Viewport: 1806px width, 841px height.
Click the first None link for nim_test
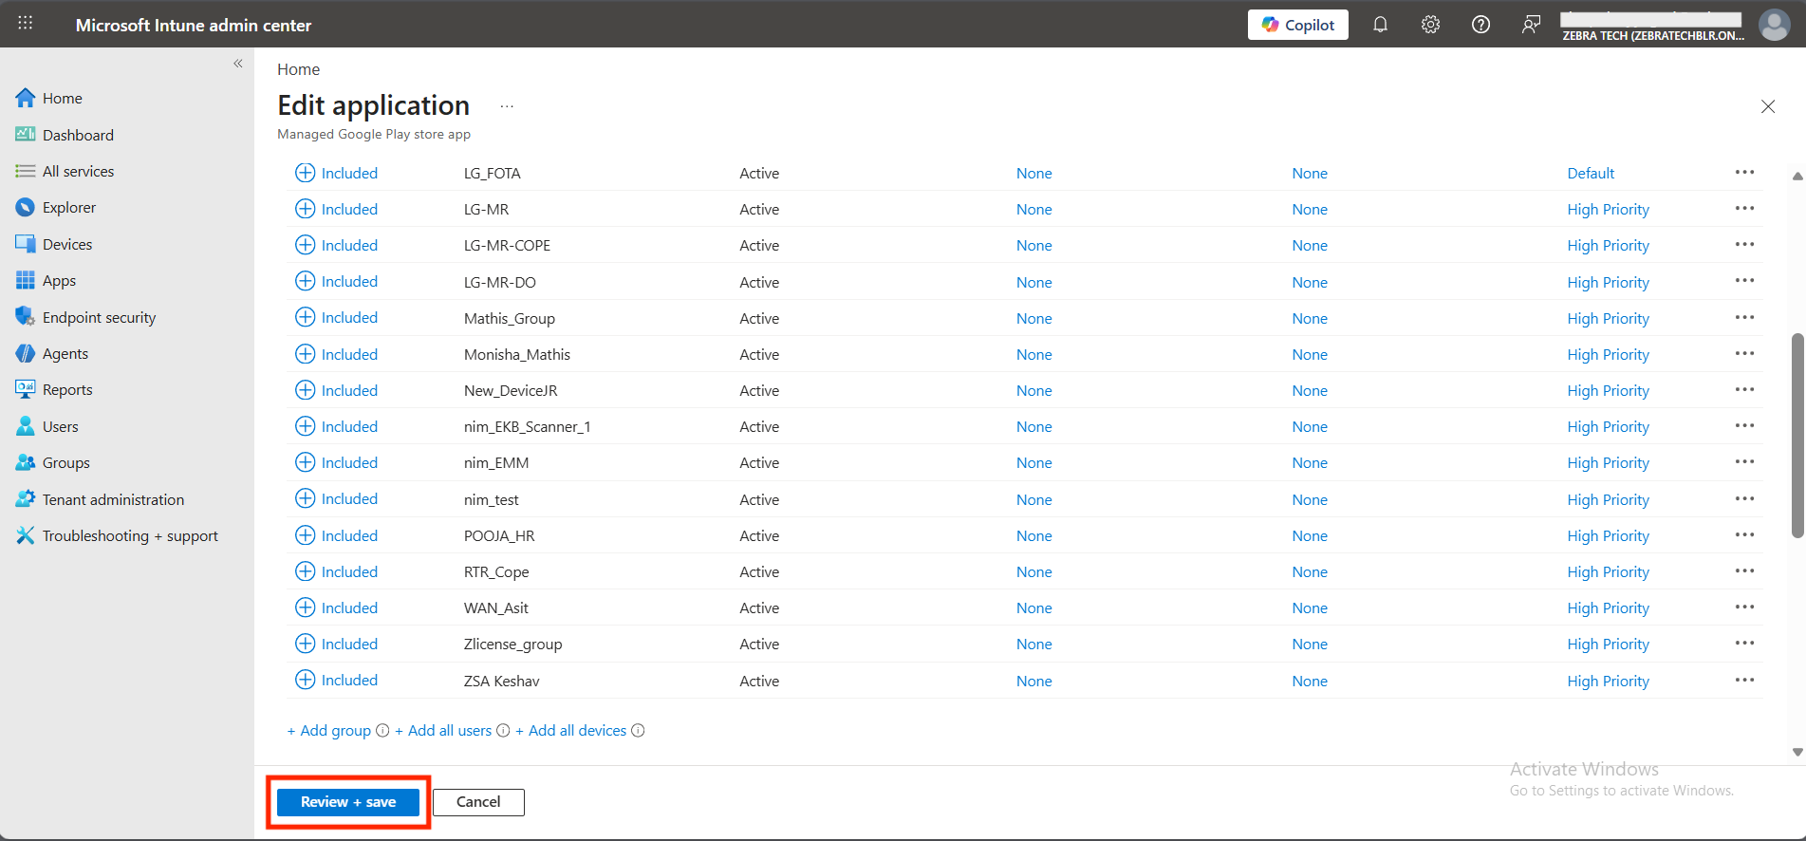click(x=1034, y=499)
